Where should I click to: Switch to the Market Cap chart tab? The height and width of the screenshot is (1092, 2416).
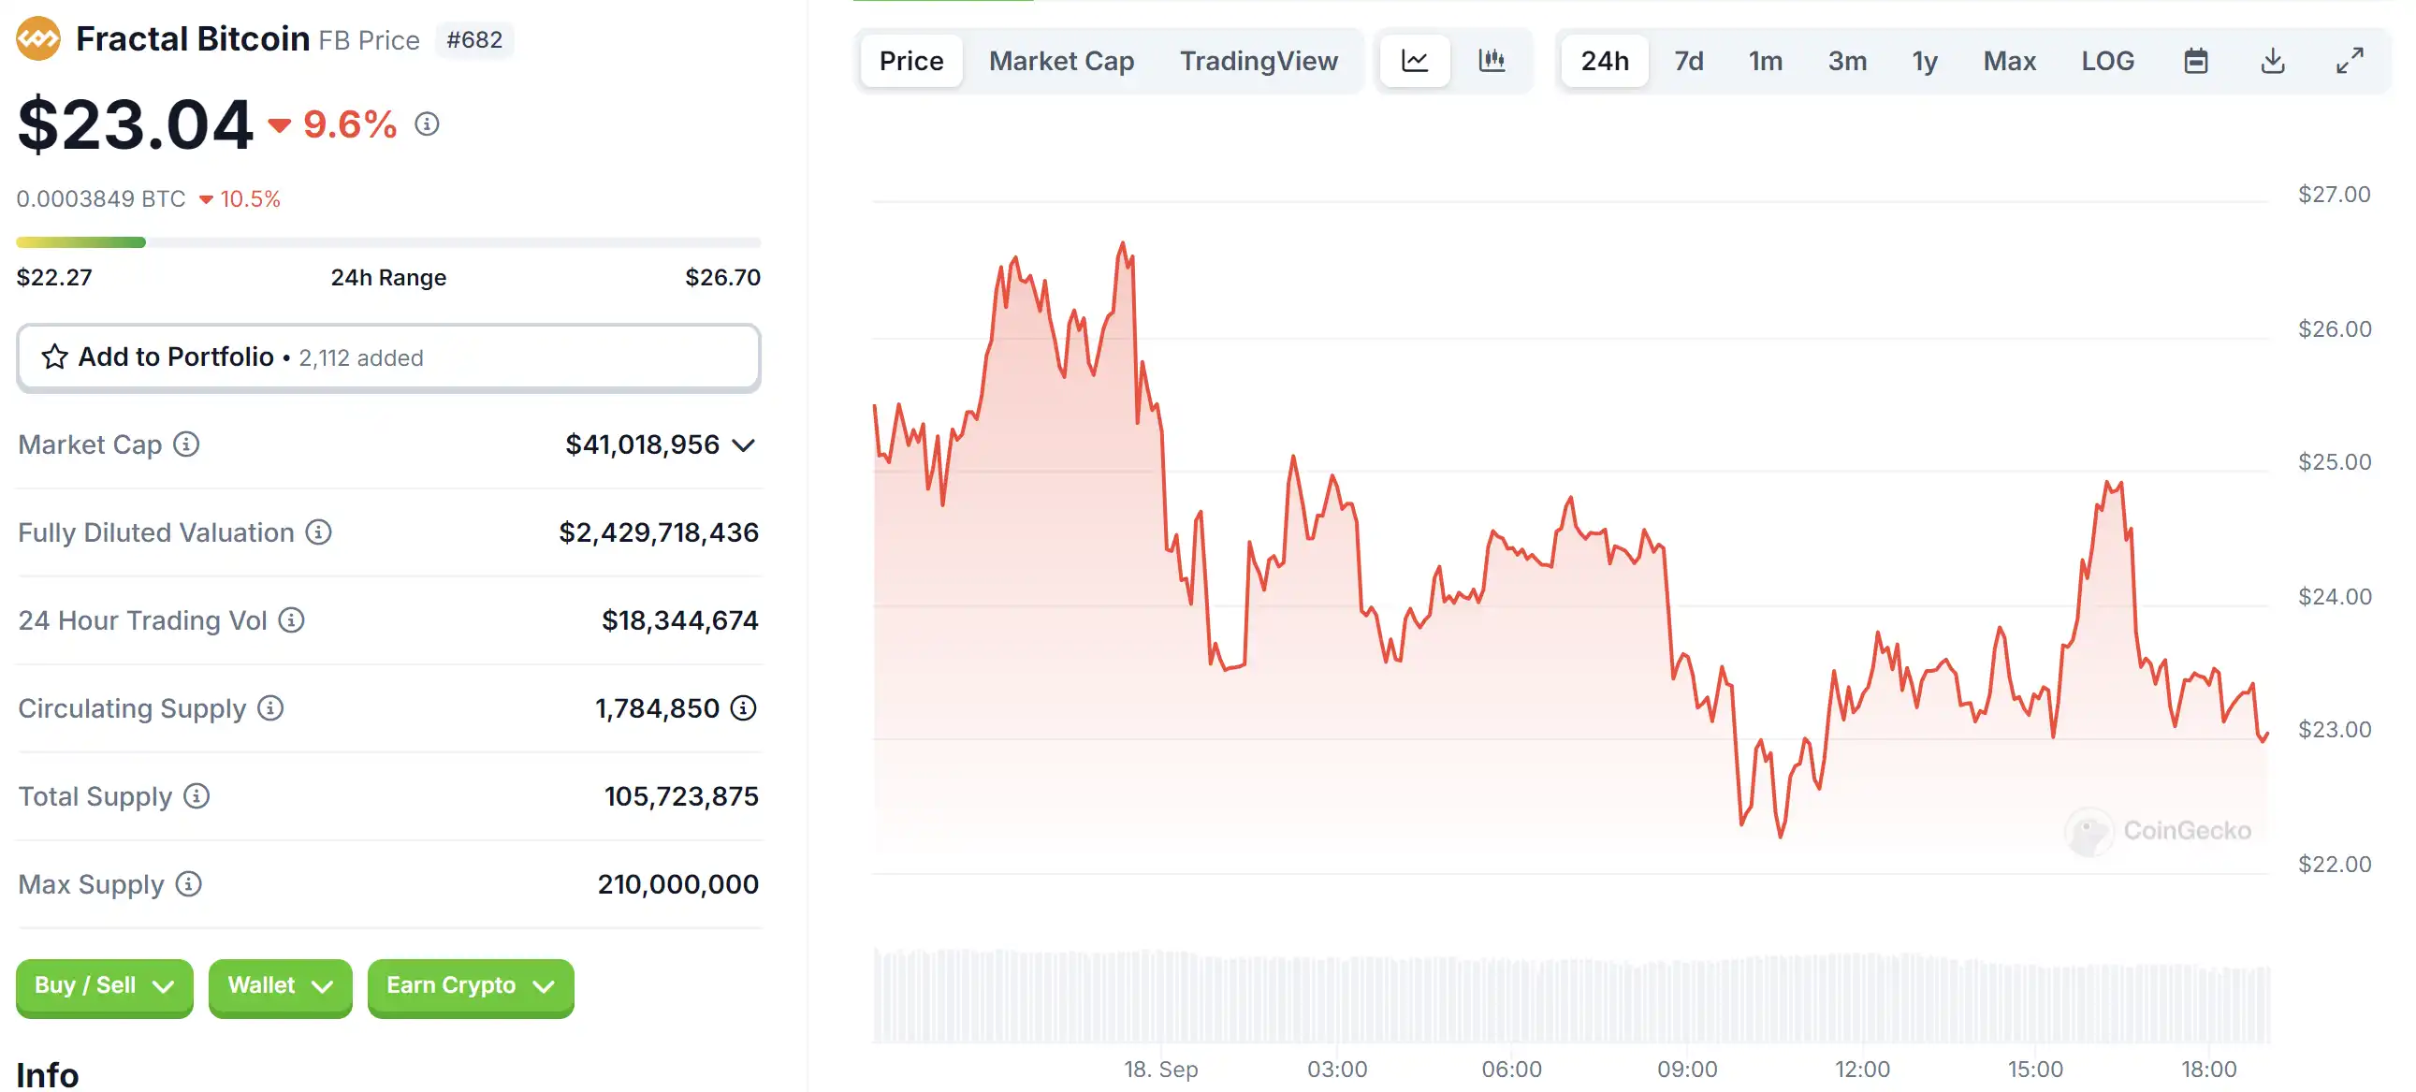(1061, 62)
